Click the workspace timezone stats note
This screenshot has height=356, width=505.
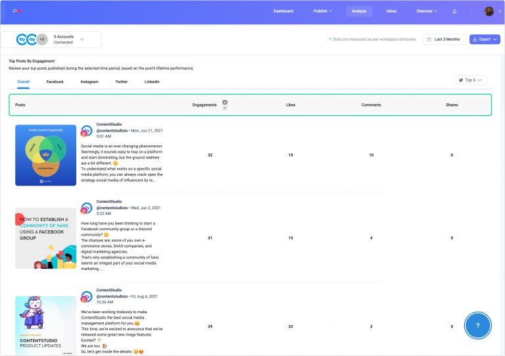point(374,39)
